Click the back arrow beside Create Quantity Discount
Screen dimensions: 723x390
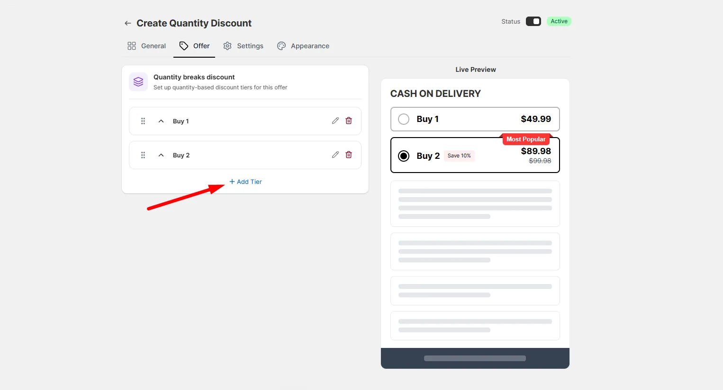[127, 23]
